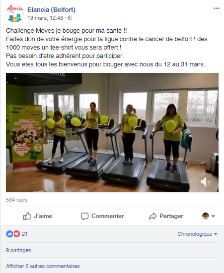The height and width of the screenshot is (273, 224).
Task: Click the thumbs-up J'aime icon
Action: point(27,216)
